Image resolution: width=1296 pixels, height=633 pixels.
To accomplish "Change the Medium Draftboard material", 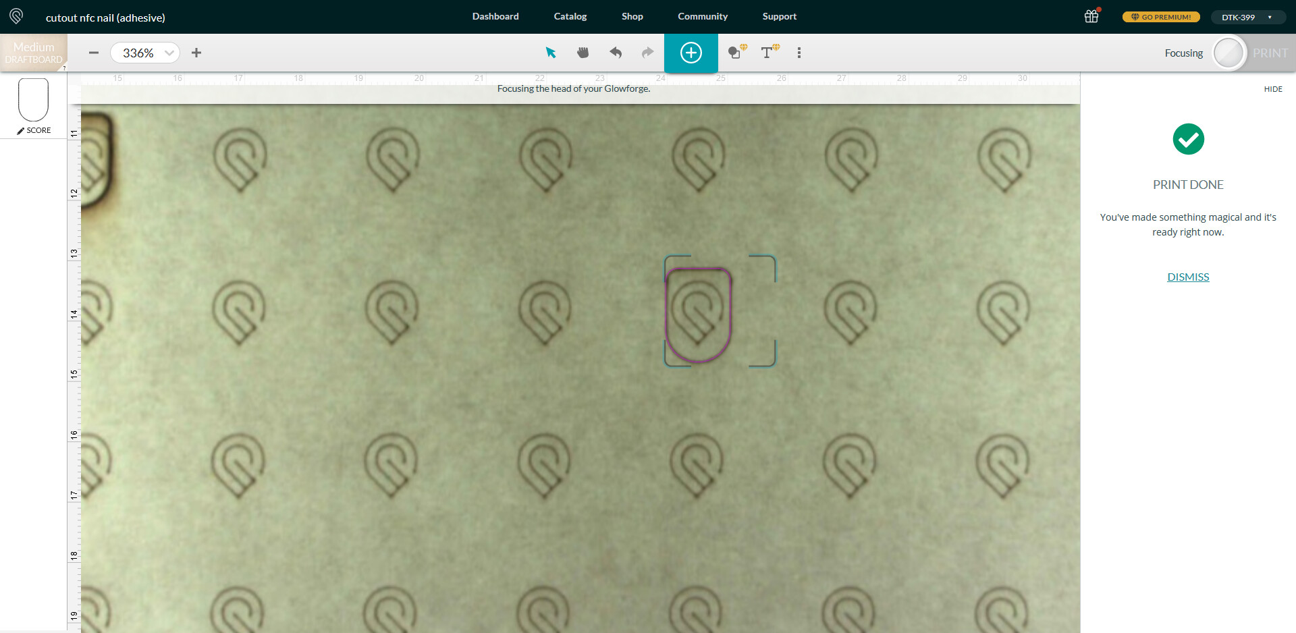I will click(34, 53).
